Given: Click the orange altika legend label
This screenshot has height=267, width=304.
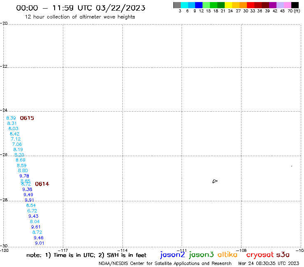Looking at the screenshot, I should pos(228,255).
